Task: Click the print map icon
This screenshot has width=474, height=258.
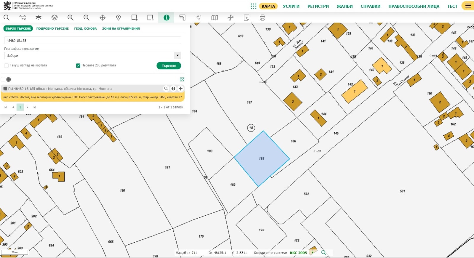Action: coord(262,18)
